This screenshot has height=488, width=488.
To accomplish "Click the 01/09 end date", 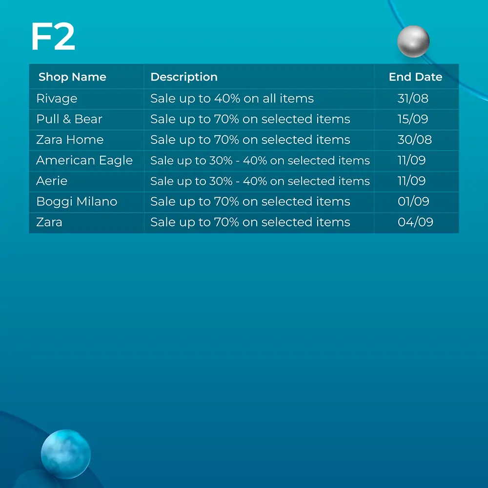I will (413, 202).
